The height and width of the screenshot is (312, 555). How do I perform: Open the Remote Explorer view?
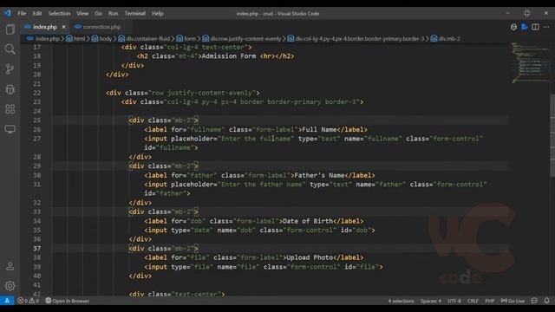click(10, 129)
